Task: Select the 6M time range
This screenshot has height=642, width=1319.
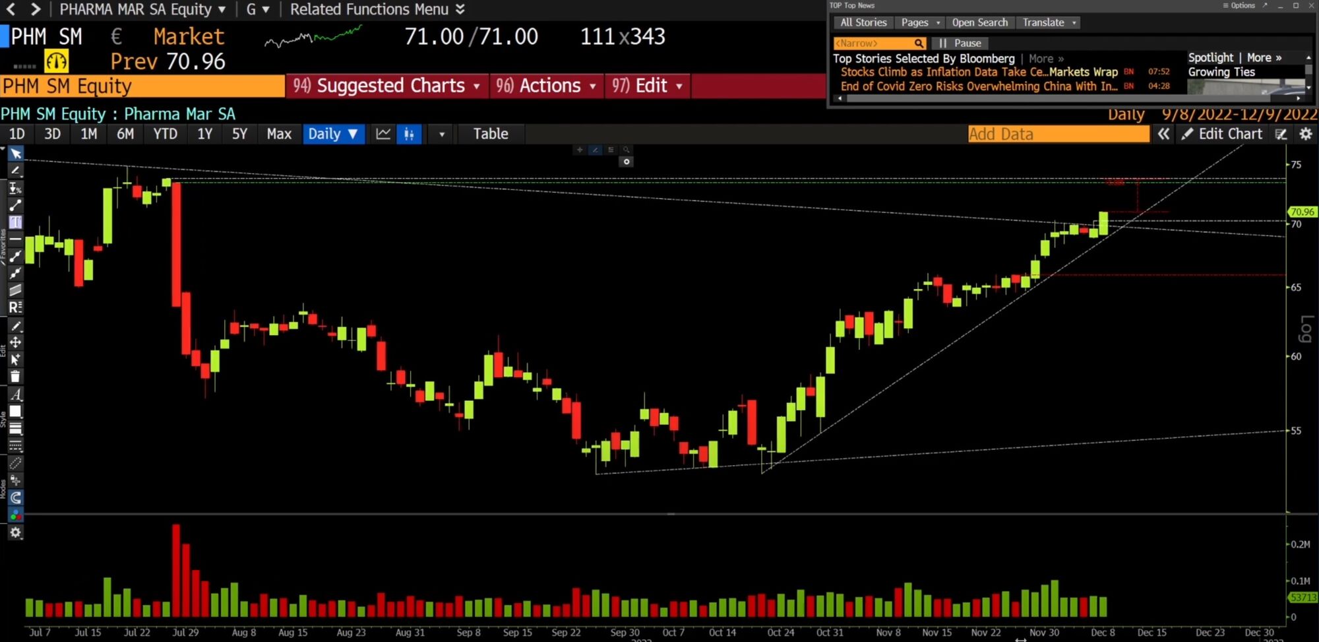Action: (125, 134)
